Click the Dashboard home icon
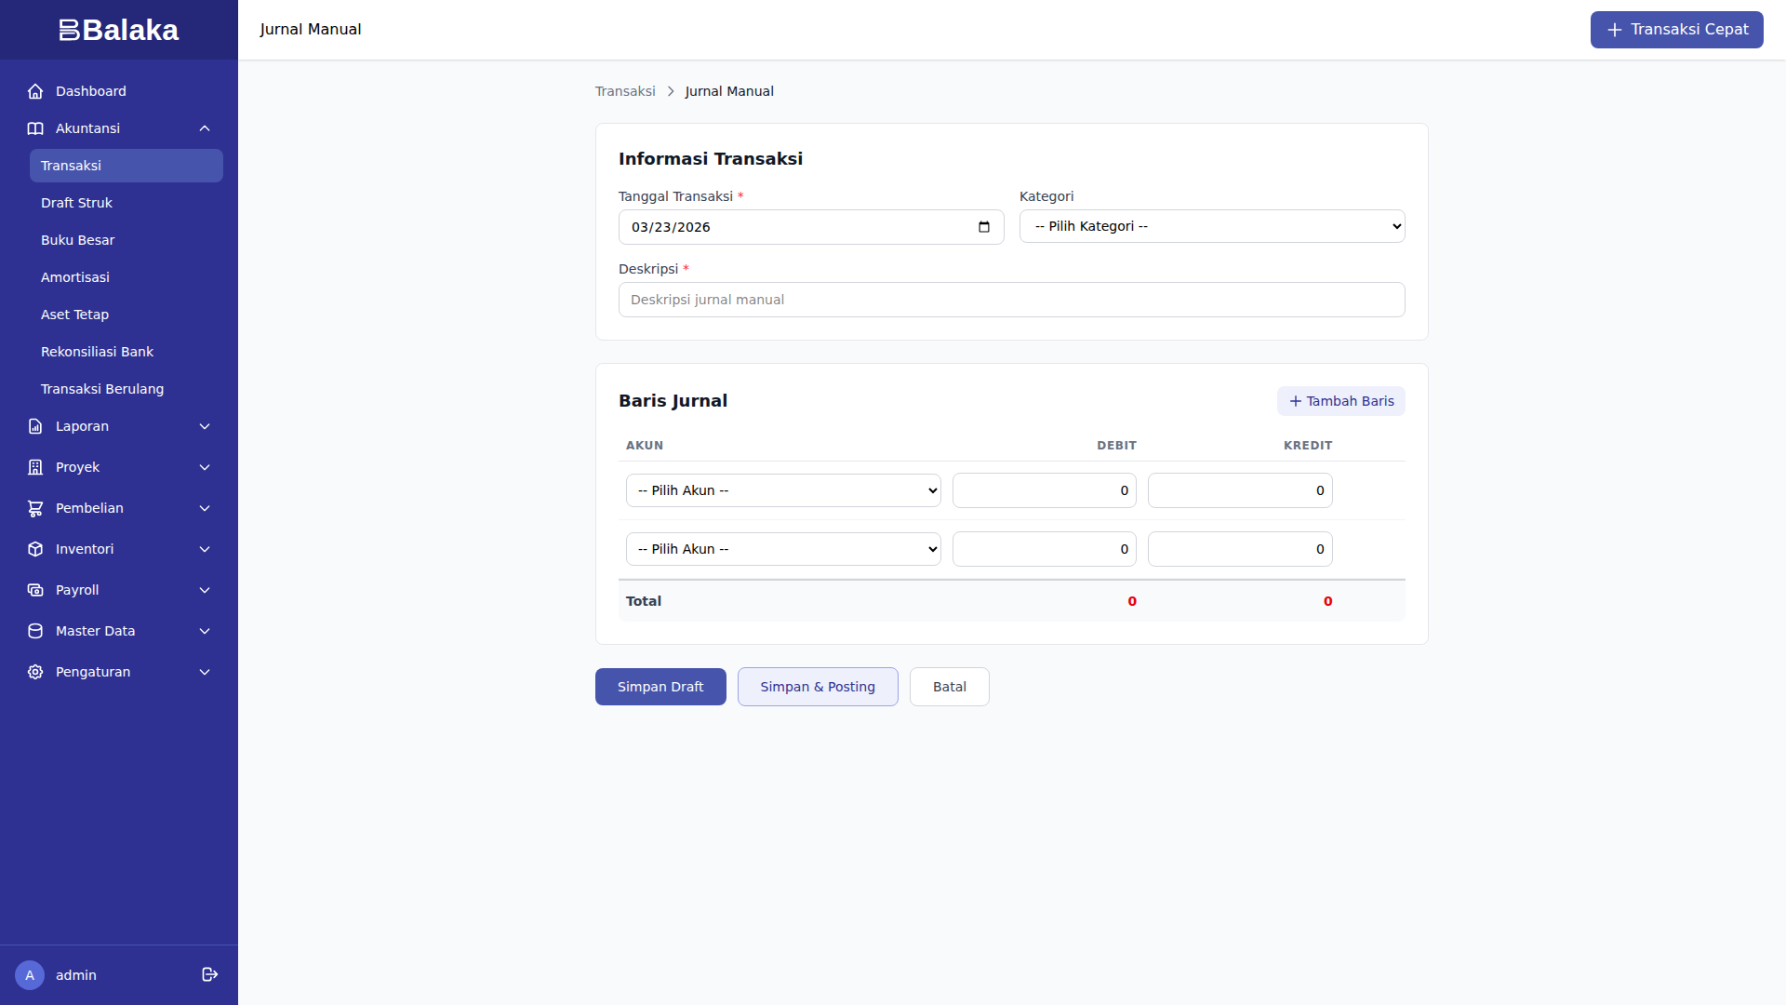 (35, 91)
